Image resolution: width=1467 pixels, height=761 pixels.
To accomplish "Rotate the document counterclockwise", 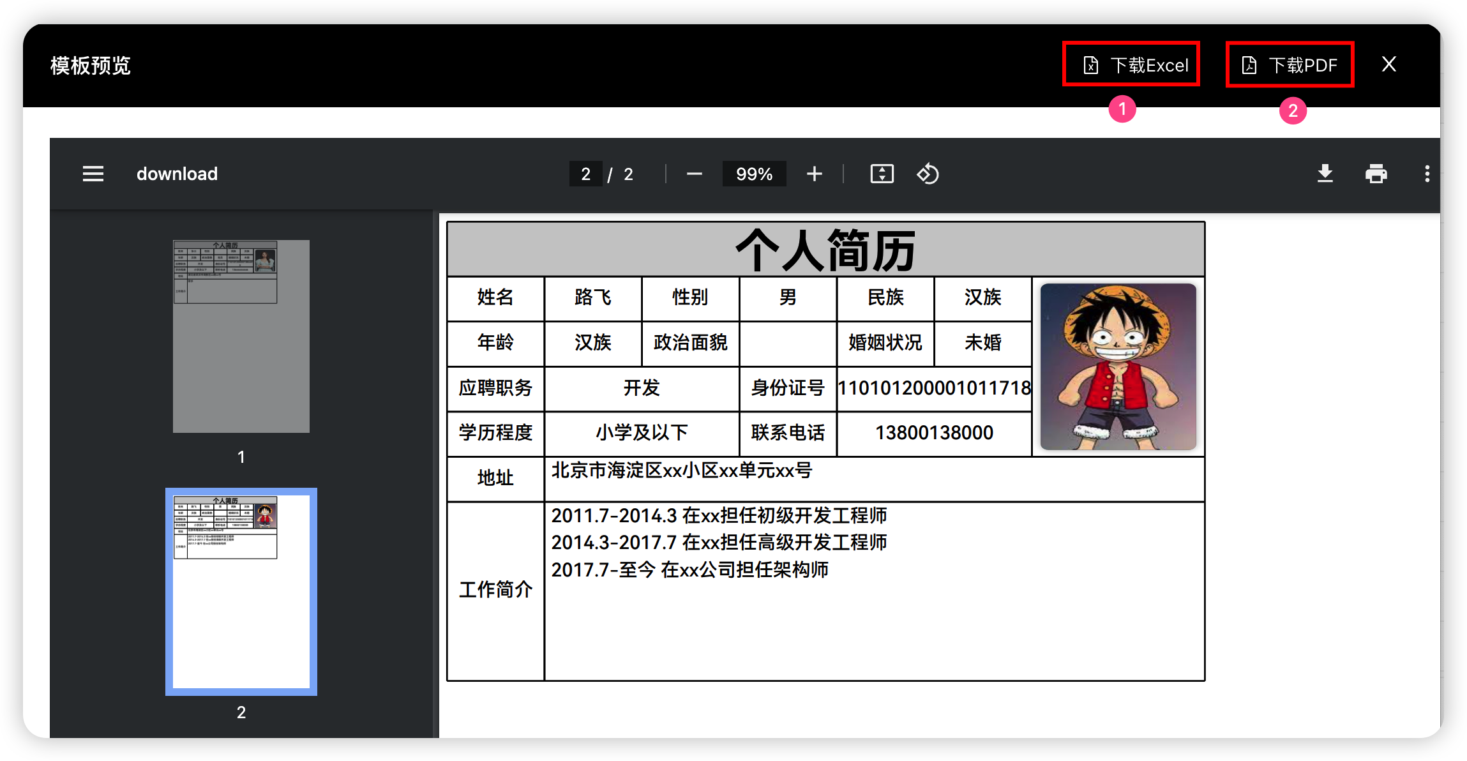I will pyautogui.click(x=928, y=174).
